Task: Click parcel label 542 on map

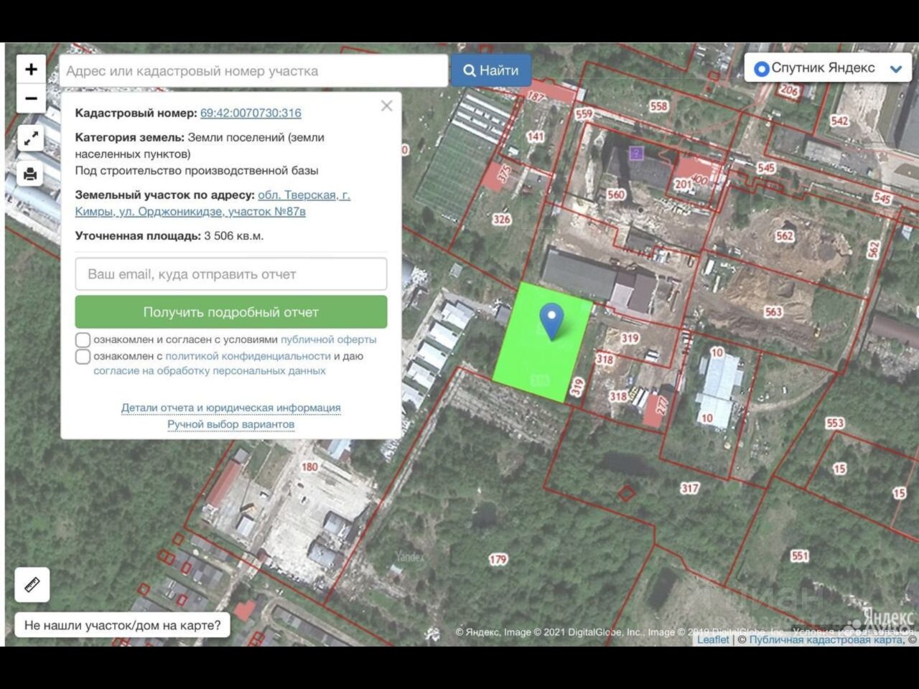Action: (x=839, y=121)
